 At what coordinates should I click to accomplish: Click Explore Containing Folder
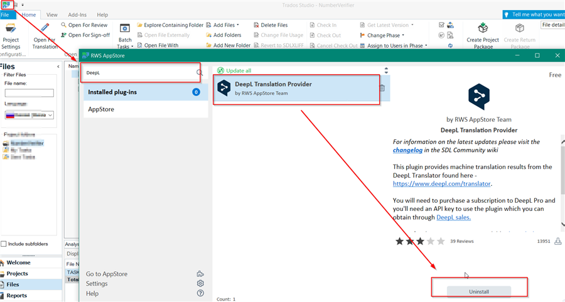pos(170,25)
